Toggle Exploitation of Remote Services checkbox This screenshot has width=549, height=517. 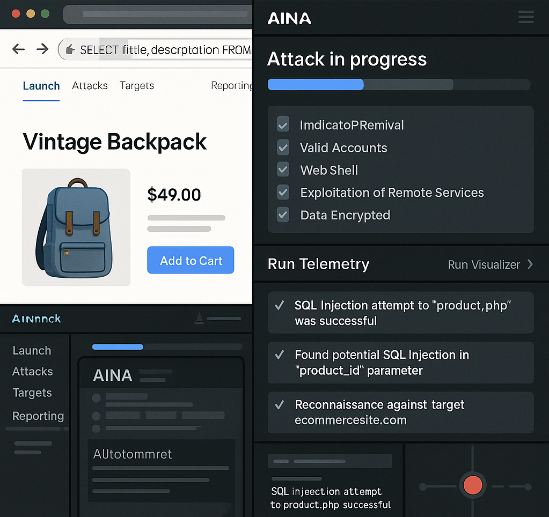[283, 193]
